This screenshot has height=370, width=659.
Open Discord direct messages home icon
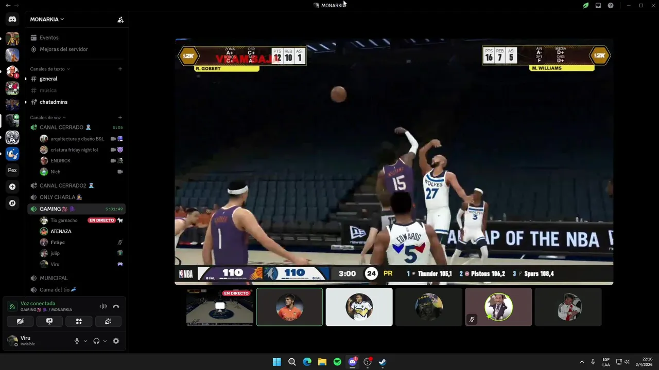coord(12,20)
